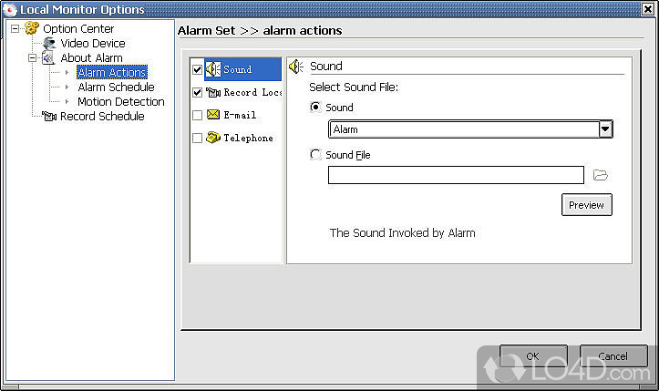Click 'The Sound Invoked by Alarm' description text
659x391 pixels.
402,233
